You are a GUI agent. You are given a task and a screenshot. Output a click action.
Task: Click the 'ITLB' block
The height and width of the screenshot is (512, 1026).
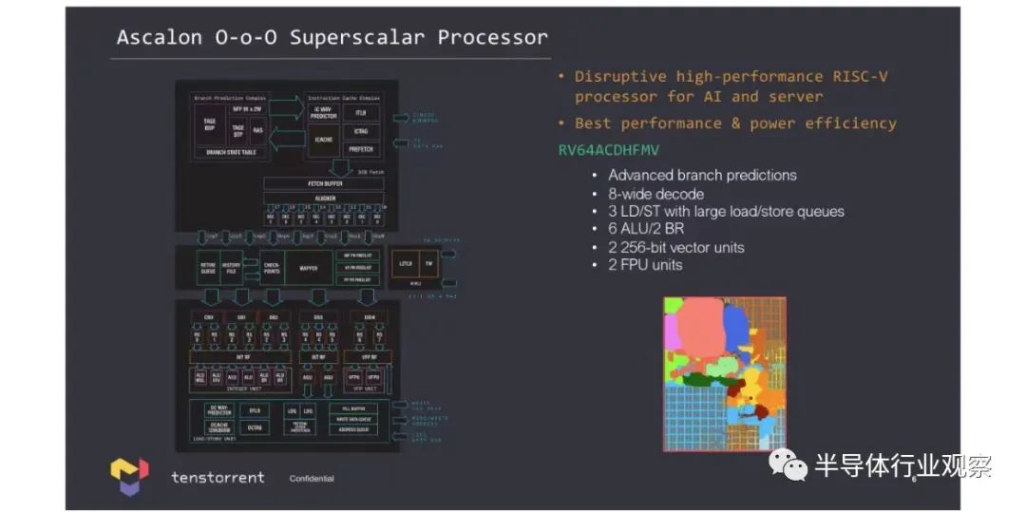[361, 112]
